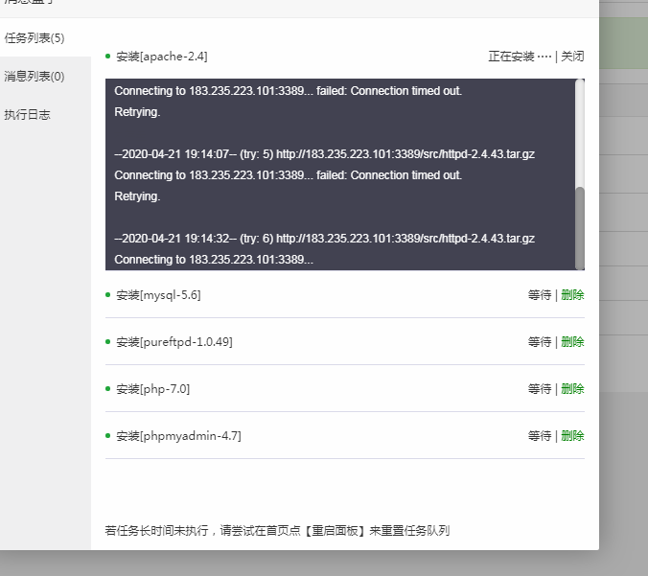The image size is (648, 576).
Task: Click the last 'Connecting to 183.235.223.101:3389...' log line
Action: coord(214,260)
